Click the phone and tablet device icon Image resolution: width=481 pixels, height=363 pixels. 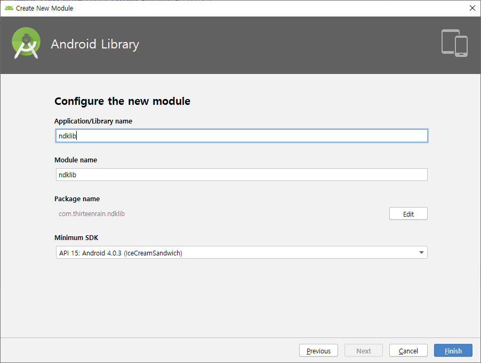click(454, 43)
